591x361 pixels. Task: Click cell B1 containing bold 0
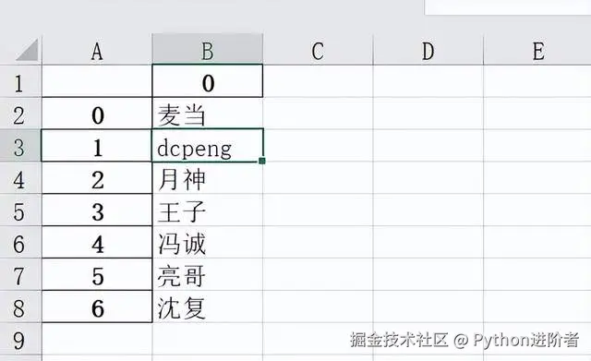click(x=207, y=81)
